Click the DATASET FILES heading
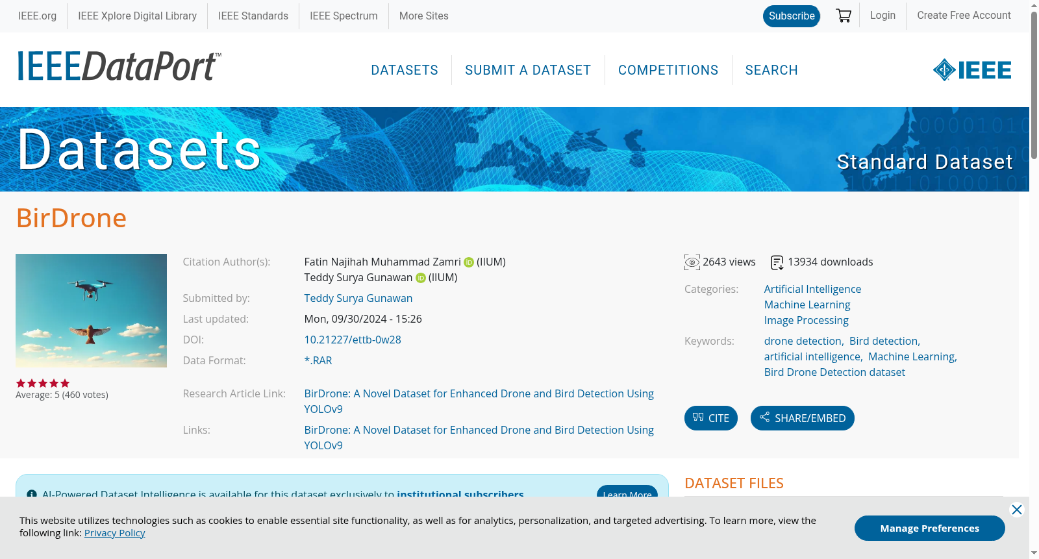Image resolution: width=1039 pixels, height=559 pixels. 734,483
